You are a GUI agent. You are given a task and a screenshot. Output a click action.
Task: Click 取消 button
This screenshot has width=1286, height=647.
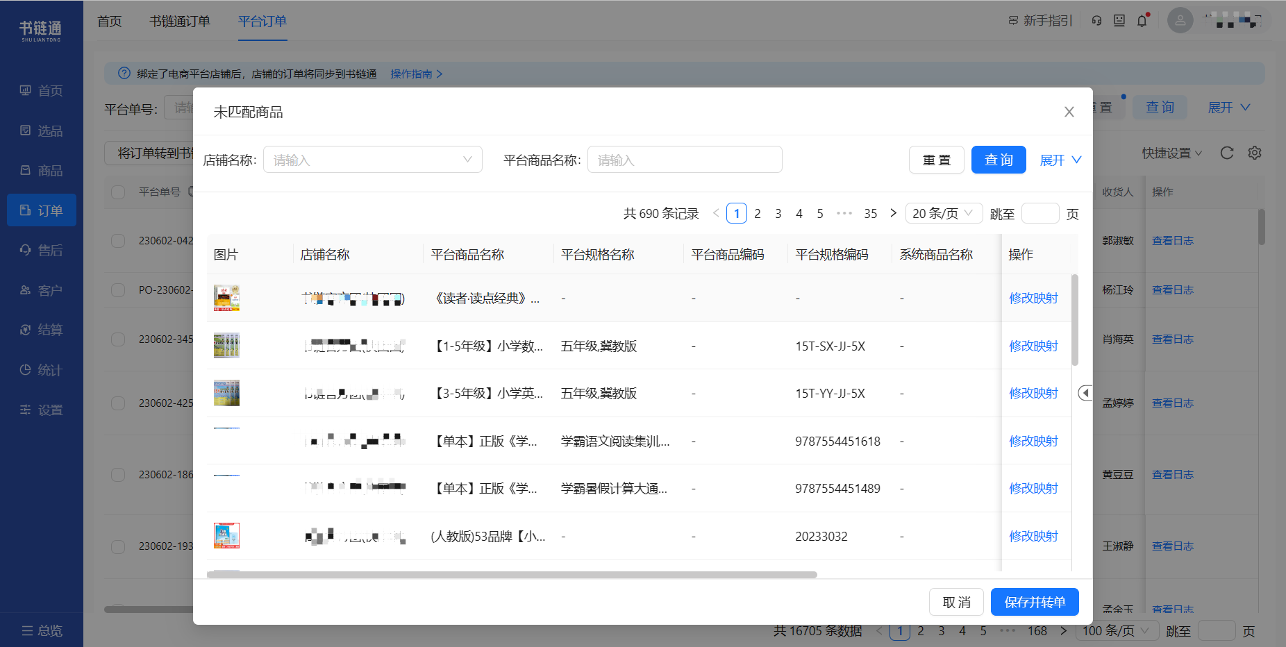tap(956, 602)
